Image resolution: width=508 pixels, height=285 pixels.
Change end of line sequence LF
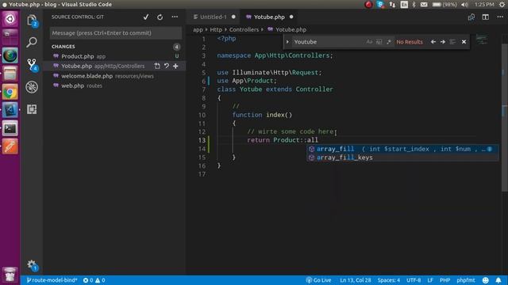pos(430,280)
